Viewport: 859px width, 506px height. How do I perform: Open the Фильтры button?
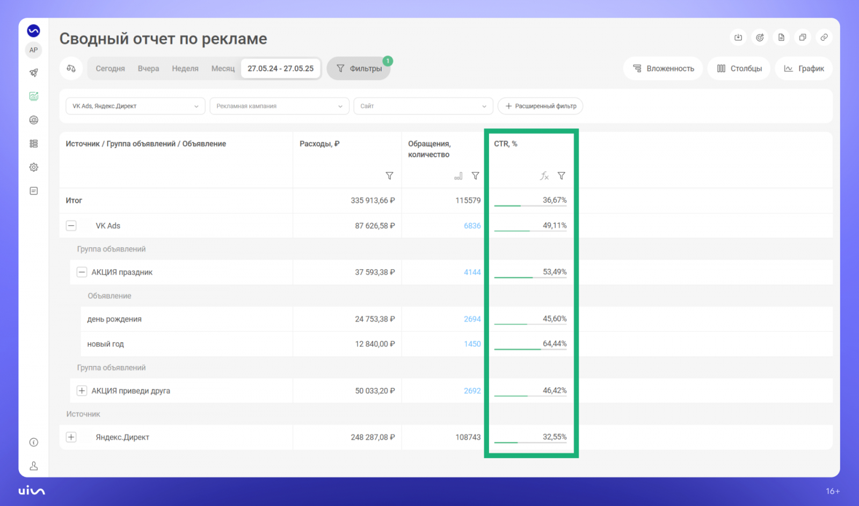pyautogui.click(x=359, y=69)
